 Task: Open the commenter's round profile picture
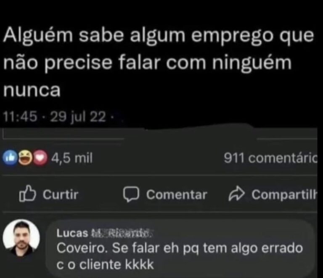tap(21, 238)
